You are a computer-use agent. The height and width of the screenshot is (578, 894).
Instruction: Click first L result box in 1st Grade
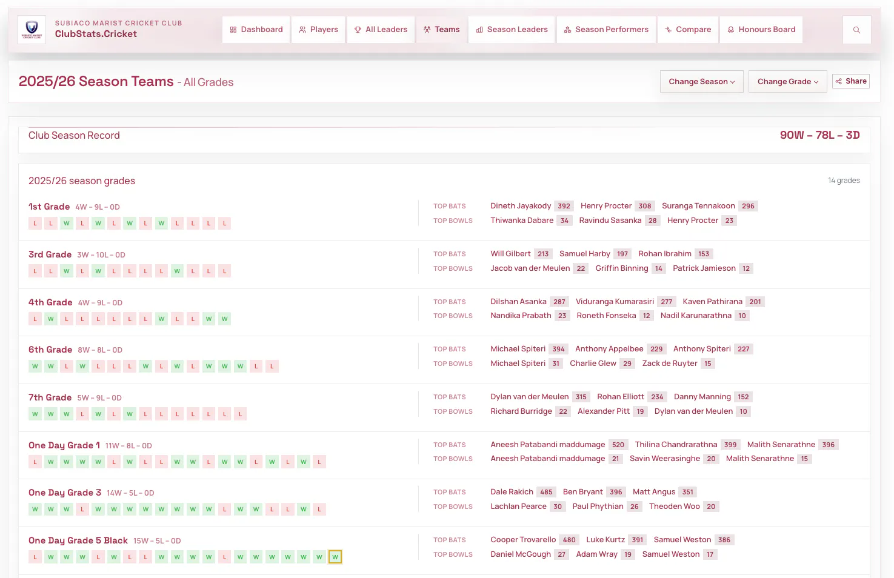coord(35,223)
